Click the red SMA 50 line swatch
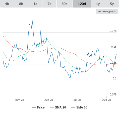Screen dimensions: 119x114 coord(73,107)
